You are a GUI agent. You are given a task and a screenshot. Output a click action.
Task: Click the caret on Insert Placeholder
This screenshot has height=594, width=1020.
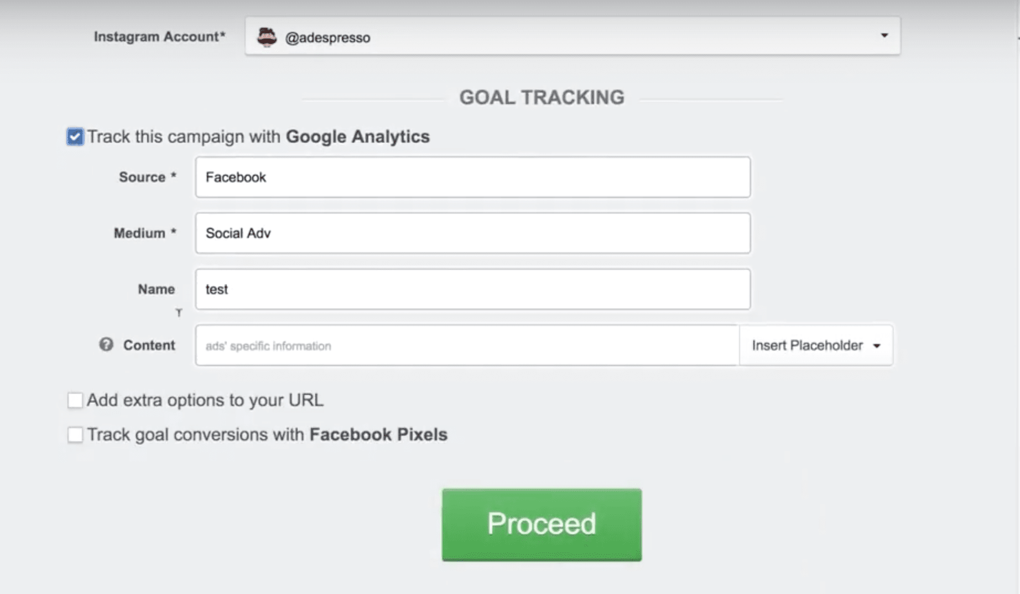tap(877, 346)
